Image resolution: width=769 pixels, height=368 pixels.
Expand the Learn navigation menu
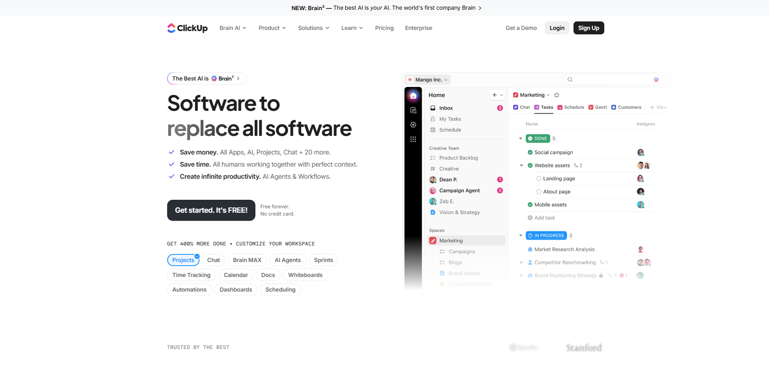[x=352, y=28]
